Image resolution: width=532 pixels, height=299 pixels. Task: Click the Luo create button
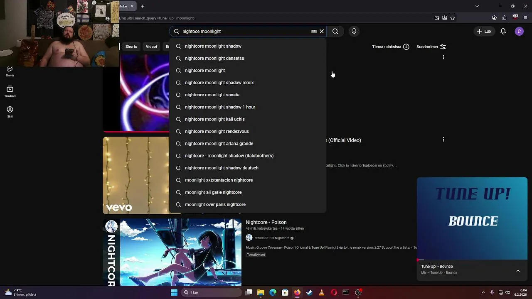coord(484,31)
